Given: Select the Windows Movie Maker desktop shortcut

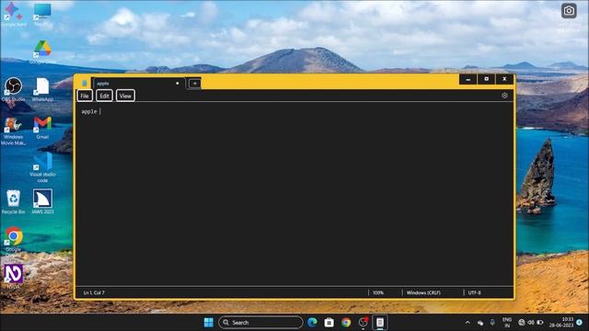Looking at the screenshot, I should [14, 131].
